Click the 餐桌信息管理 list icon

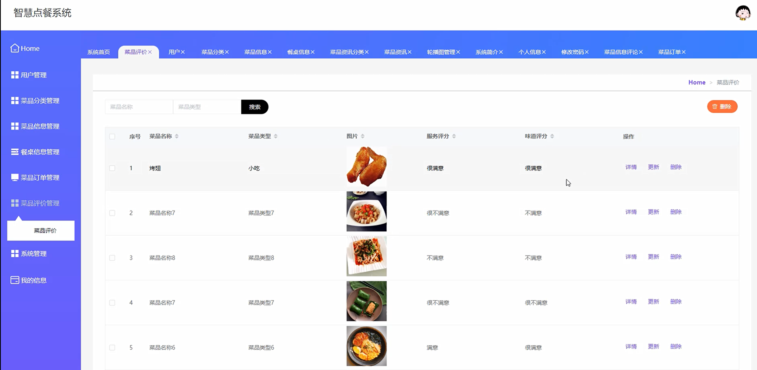tap(15, 152)
